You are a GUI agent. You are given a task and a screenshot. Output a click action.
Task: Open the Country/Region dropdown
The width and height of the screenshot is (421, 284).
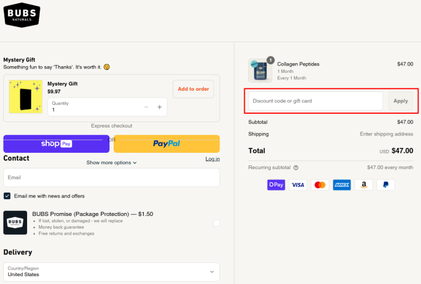coord(111,271)
